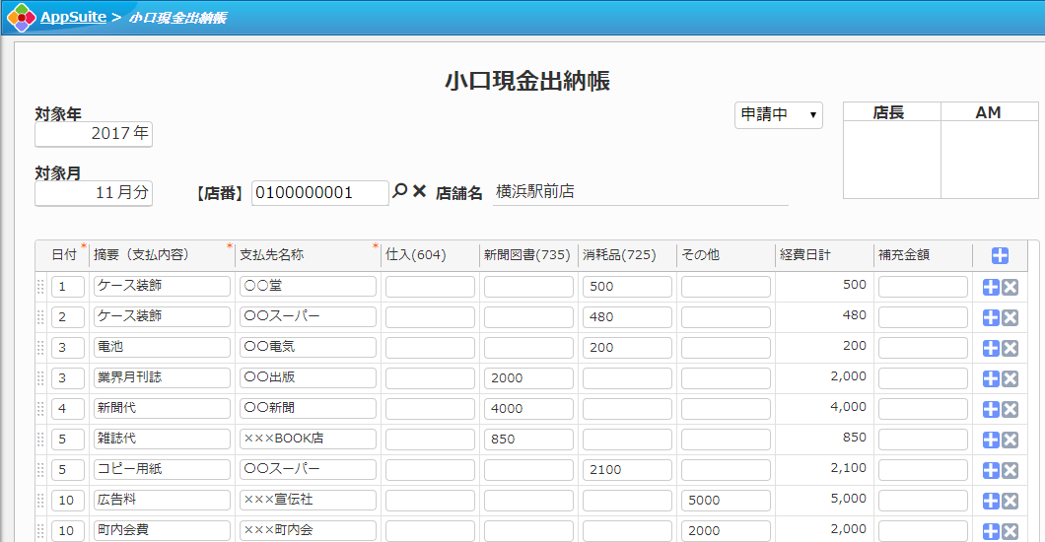Delete the 広告料 row using X icon
The width and height of the screenshot is (1045, 542).
coord(1010,501)
